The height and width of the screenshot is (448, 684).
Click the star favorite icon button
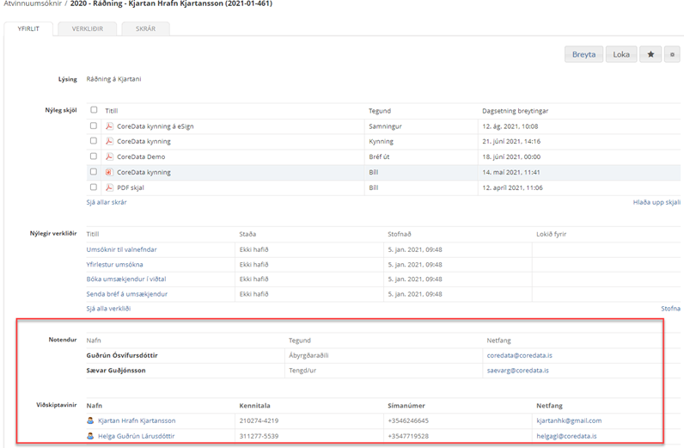tap(650, 54)
